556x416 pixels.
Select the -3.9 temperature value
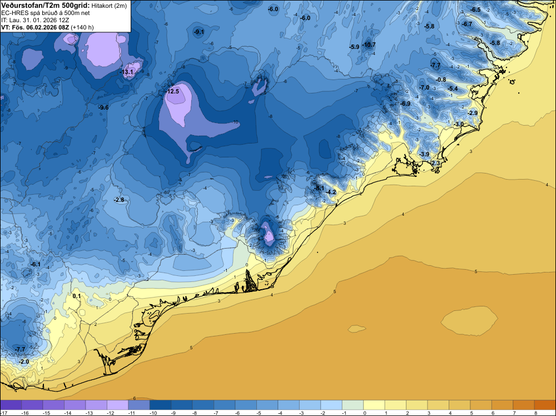click(x=424, y=154)
